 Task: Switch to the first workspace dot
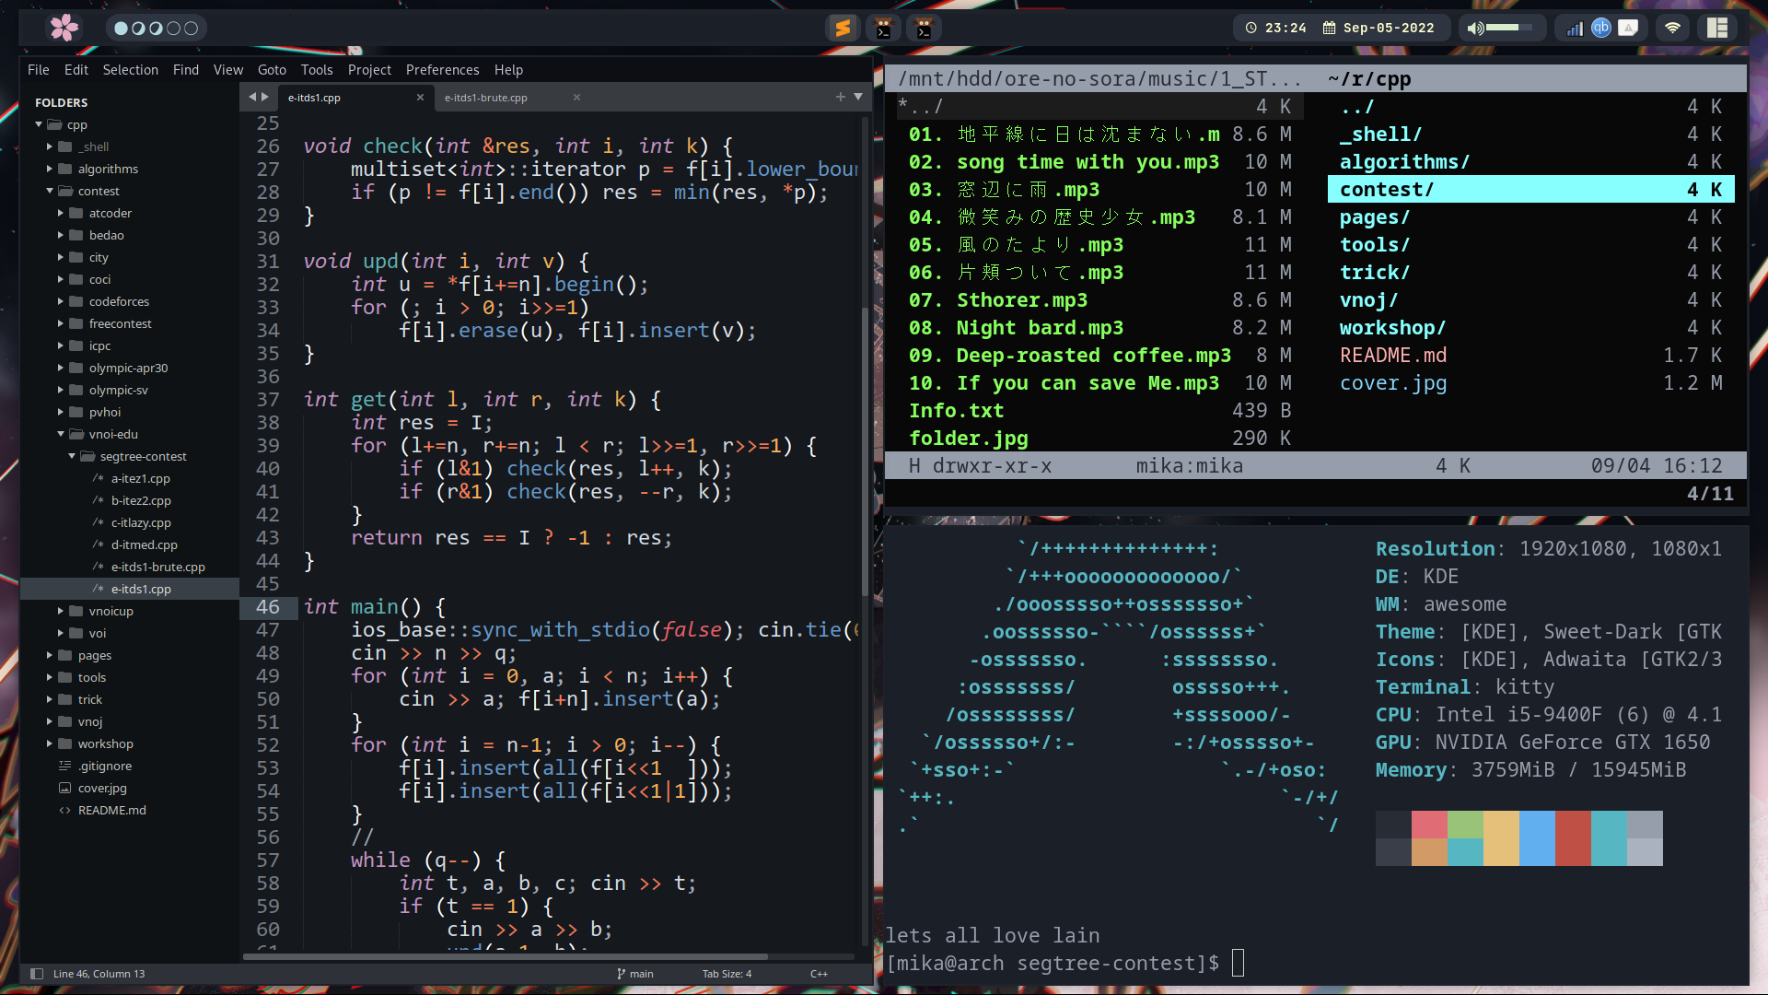(x=121, y=29)
